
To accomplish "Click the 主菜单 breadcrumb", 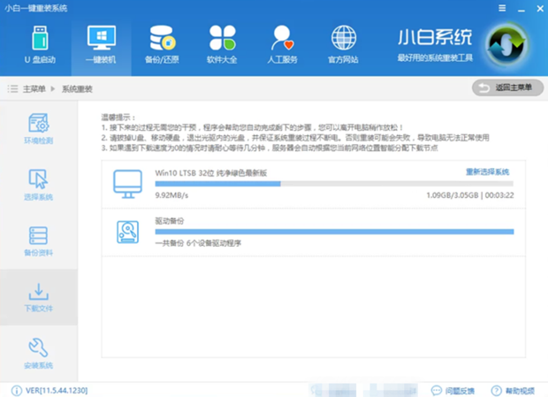I will 34,89.
